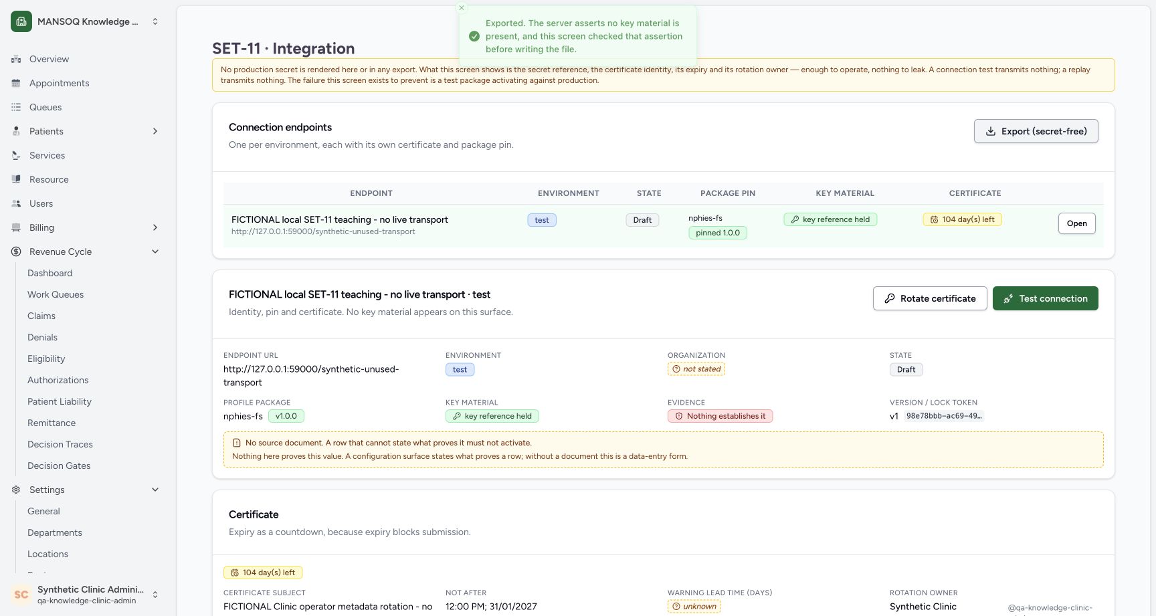The image size is (1156, 616).
Task: Click the 'pinned 1.0.0' badge
Action: (718, 233)
